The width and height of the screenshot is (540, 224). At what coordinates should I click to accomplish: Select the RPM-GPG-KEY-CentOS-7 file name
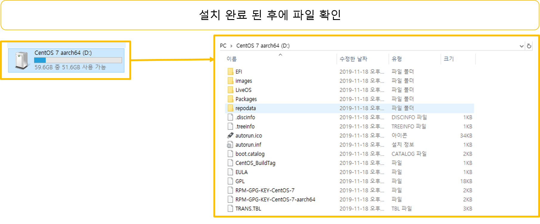[265, 190]
